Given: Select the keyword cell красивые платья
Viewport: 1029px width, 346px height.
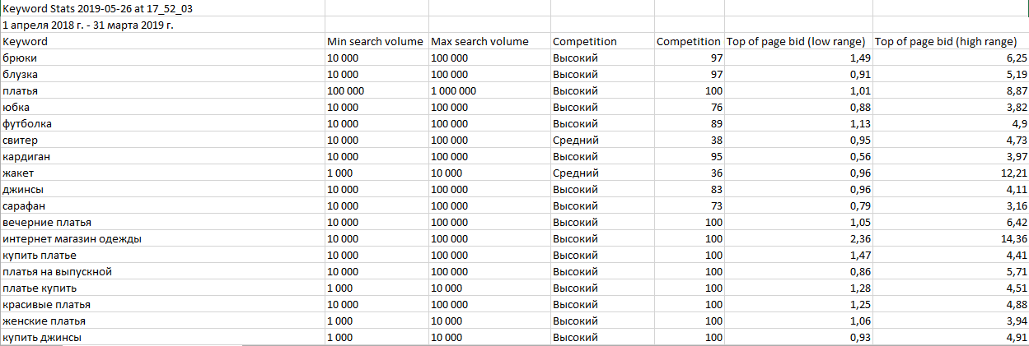Looking at the screenshot, I should 162,304.
